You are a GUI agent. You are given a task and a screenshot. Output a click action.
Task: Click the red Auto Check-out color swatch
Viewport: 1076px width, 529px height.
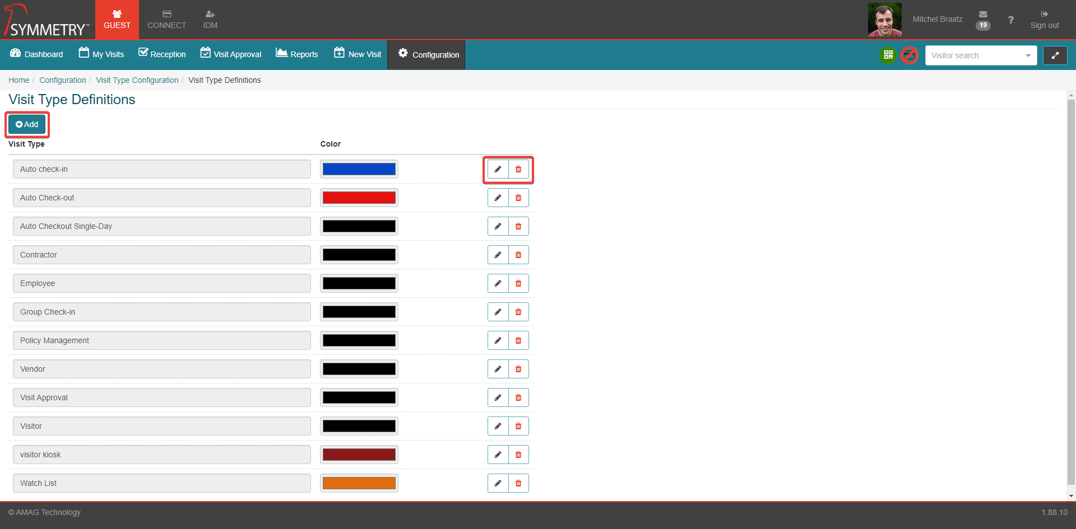tap(359, 198)
